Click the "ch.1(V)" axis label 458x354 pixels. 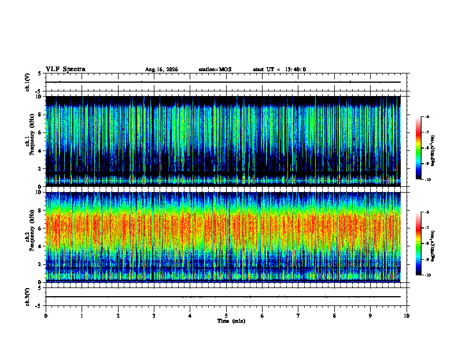(x=28, y=82)
